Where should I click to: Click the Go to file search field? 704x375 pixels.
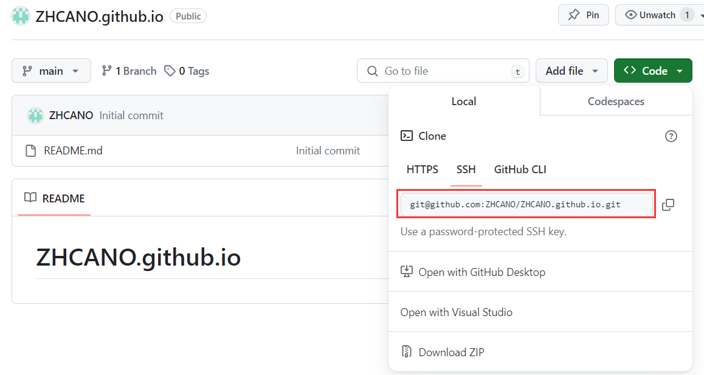pyautogui.click(x=443, y=71)
